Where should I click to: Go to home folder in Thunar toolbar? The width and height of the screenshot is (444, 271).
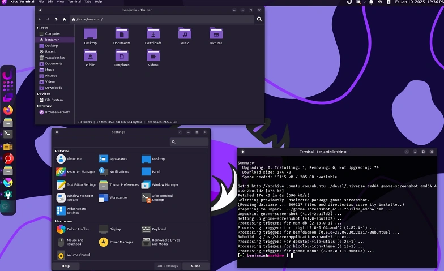pos(65,19)
